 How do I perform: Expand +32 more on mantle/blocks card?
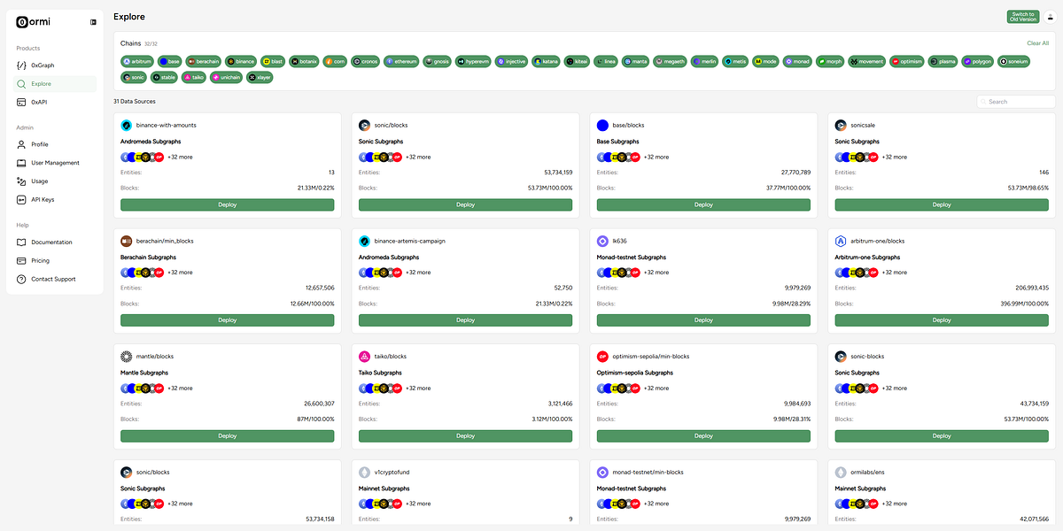point(180,388)
